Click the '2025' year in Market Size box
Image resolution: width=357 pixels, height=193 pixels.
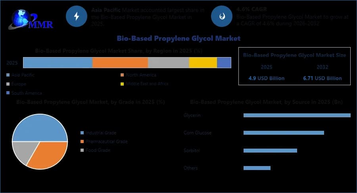267,67
